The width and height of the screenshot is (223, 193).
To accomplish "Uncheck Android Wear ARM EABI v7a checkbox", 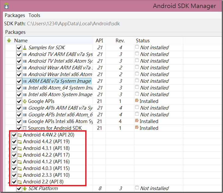I will click(x=19, y=68).
